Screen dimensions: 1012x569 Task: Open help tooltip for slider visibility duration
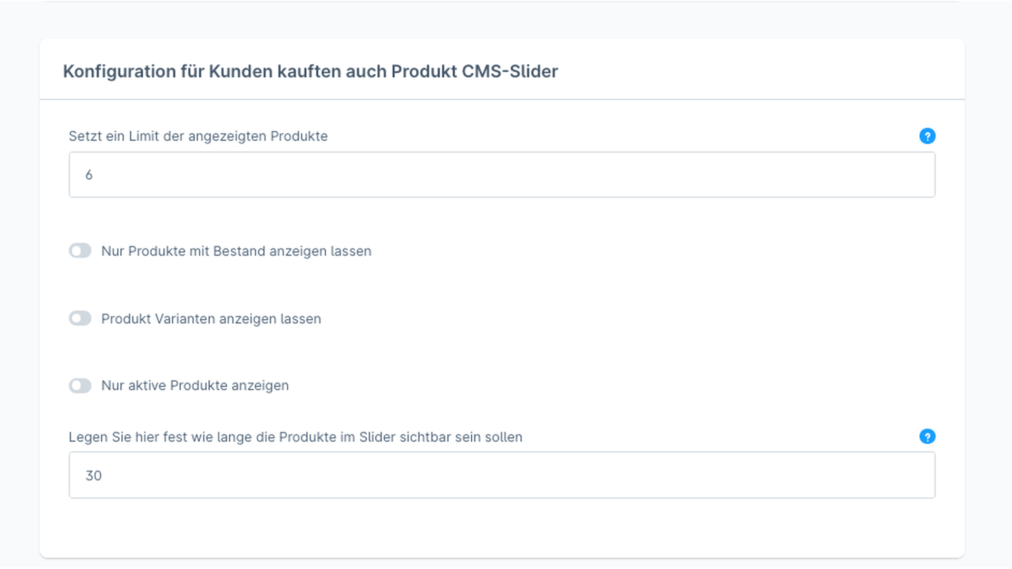927,437
